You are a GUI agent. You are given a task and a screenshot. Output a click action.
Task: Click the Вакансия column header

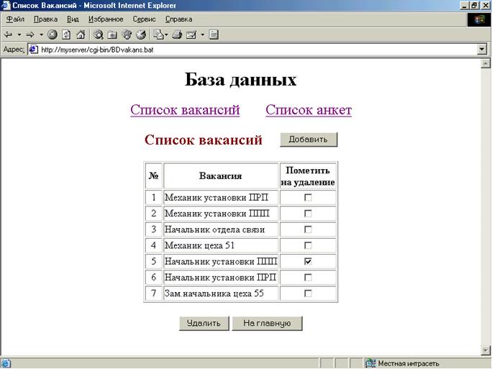(221, 176)
